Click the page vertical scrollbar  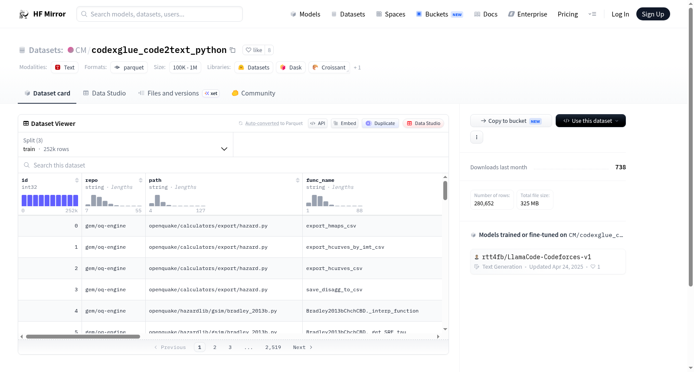(x=691, y=147)
